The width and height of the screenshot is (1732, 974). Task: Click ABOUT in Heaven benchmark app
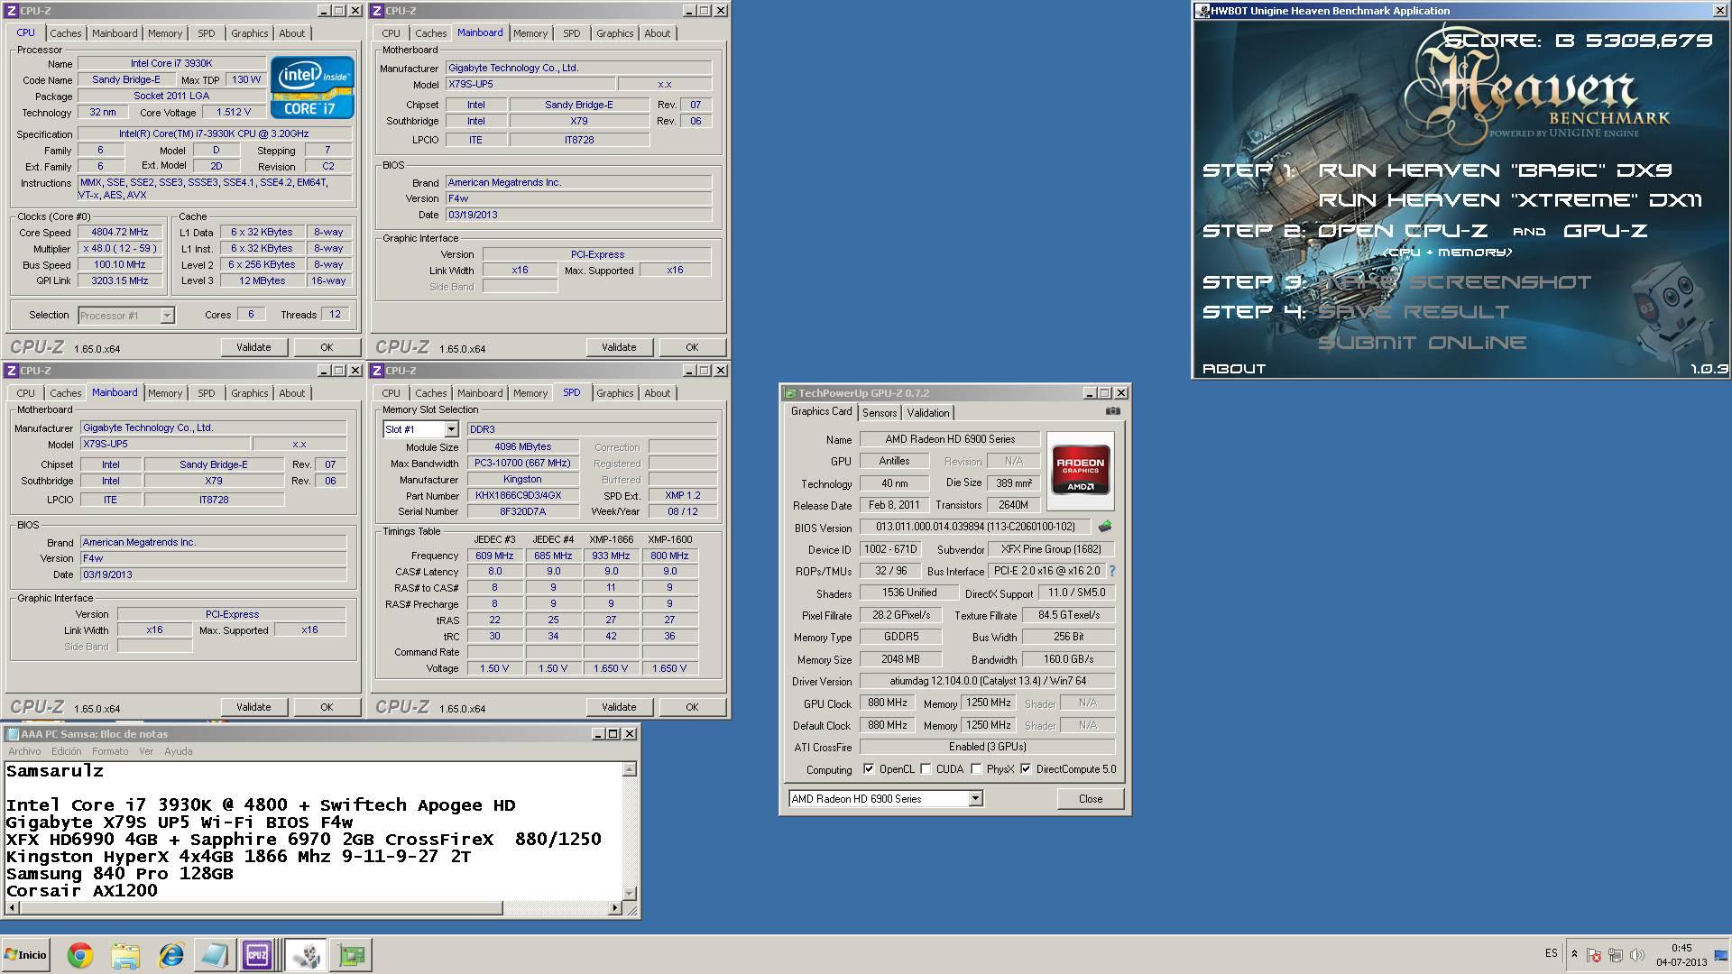[x=1234, y=369]
